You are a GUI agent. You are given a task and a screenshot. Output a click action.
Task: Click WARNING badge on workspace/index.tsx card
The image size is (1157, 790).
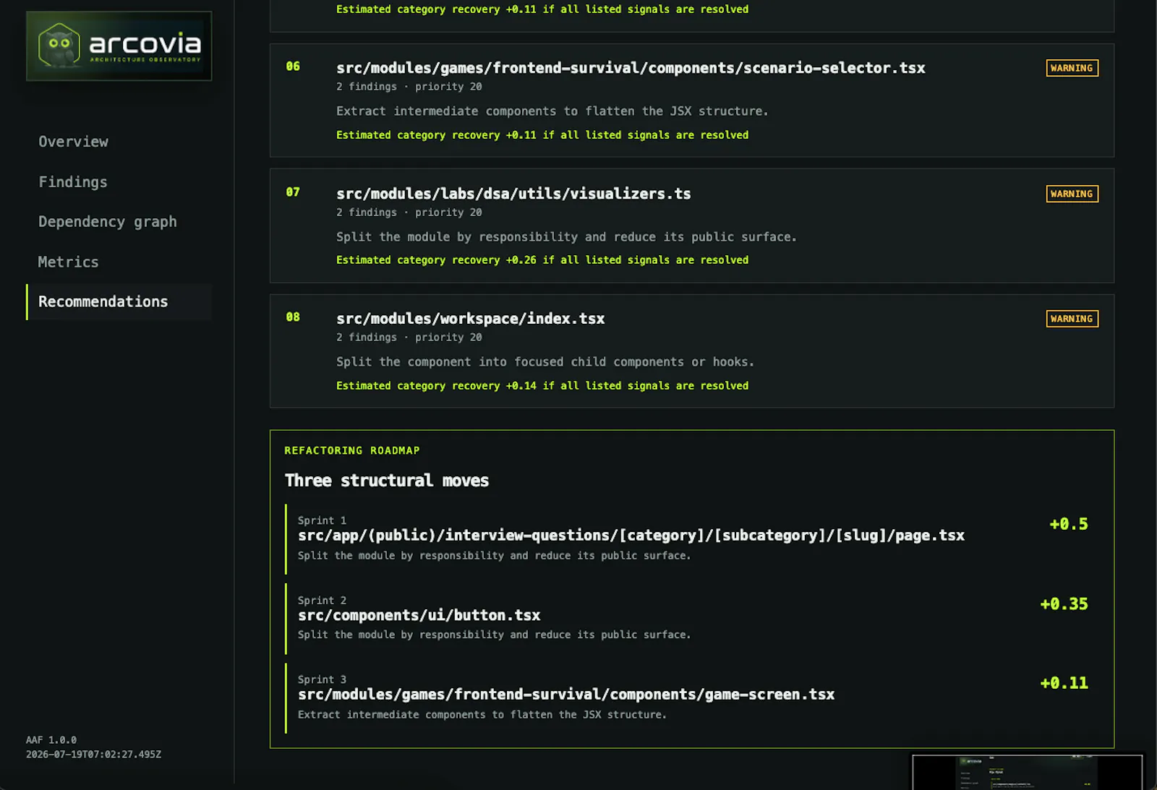pyautogui.click(x=1072, y=319)
